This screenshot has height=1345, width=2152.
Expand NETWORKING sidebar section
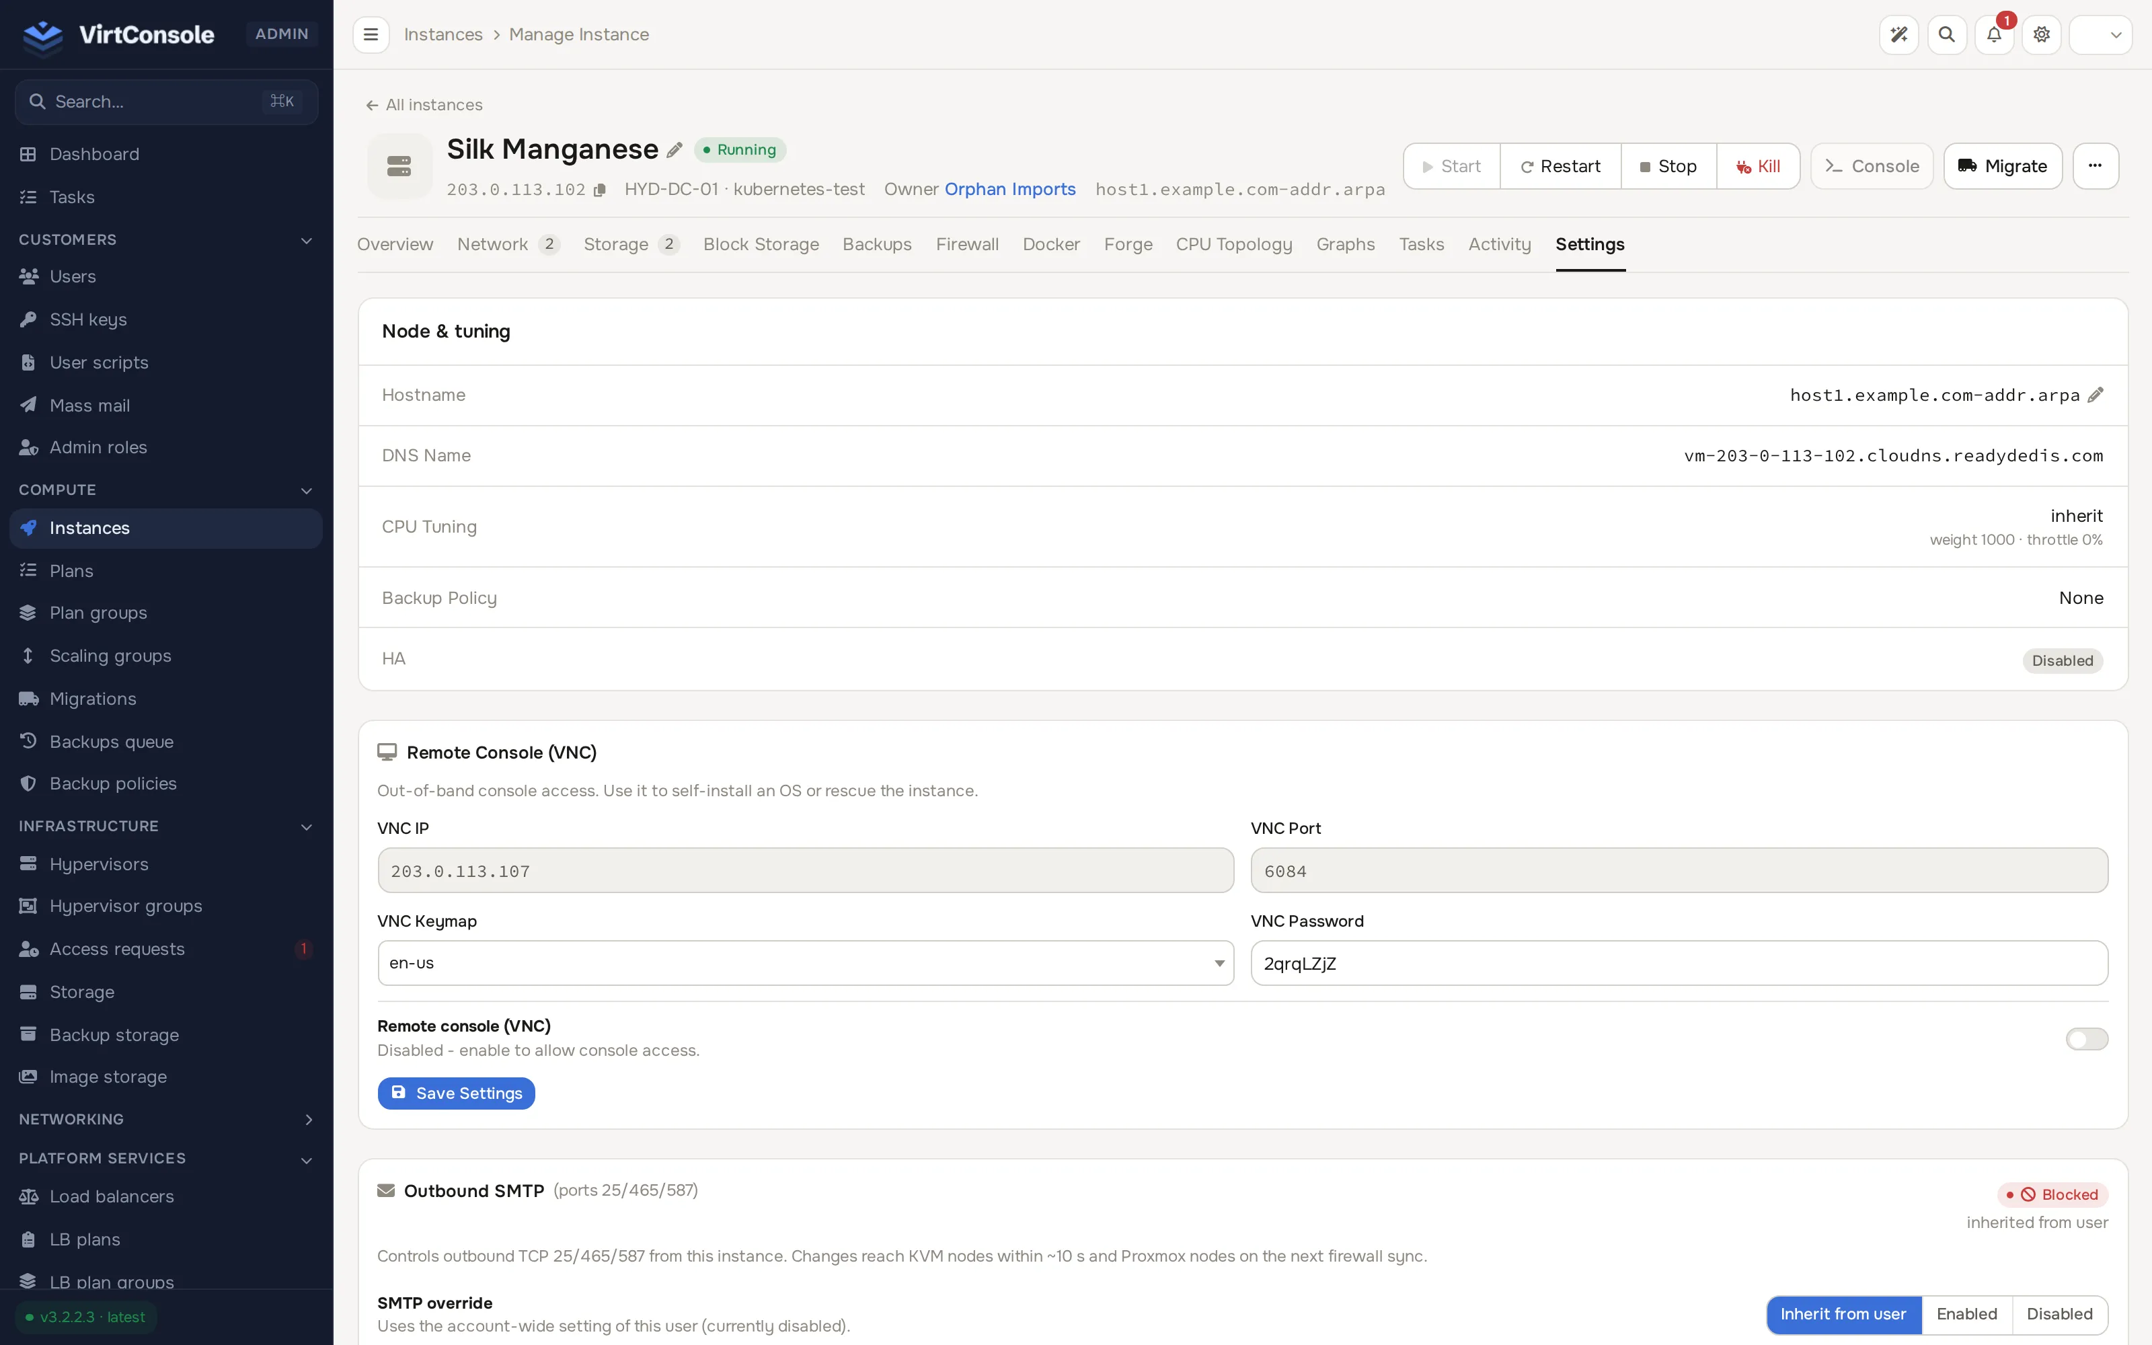[x=166, y=1119]
